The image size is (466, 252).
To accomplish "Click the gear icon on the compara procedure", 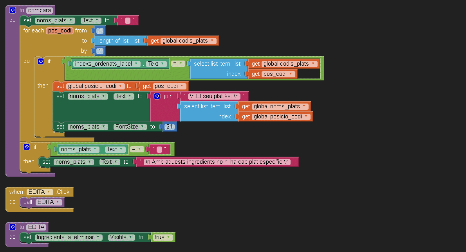I will tap(13, 10).
